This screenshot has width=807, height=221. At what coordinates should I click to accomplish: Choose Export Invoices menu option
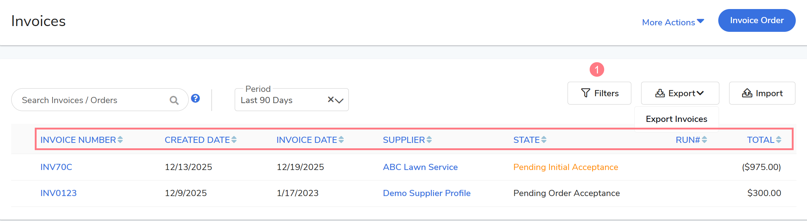pos(676,119)
